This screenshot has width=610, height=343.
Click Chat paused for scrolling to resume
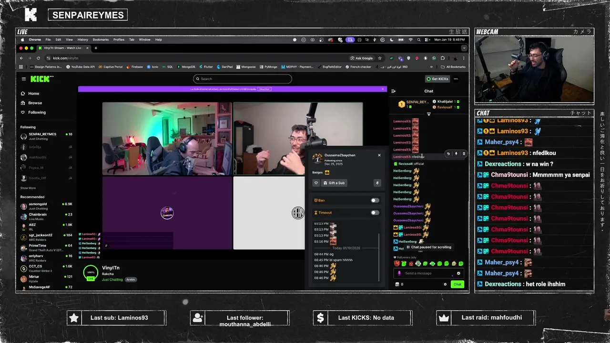[428, 247]
